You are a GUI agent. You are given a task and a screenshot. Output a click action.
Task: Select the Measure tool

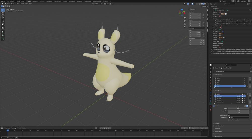(x=3, y=35)
